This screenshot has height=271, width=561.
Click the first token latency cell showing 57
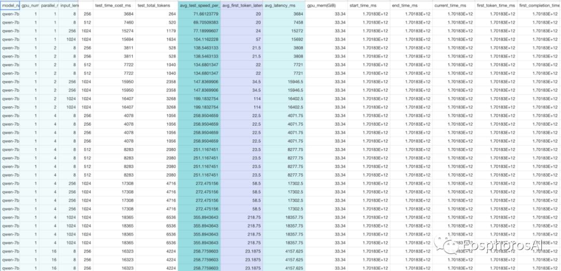coord(242,39)
